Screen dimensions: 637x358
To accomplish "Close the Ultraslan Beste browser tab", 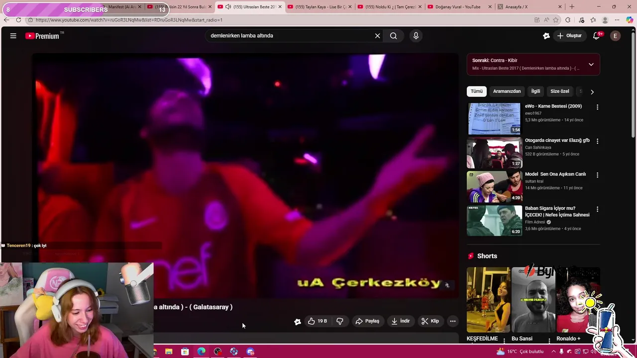I will click(x=280, y=7).
